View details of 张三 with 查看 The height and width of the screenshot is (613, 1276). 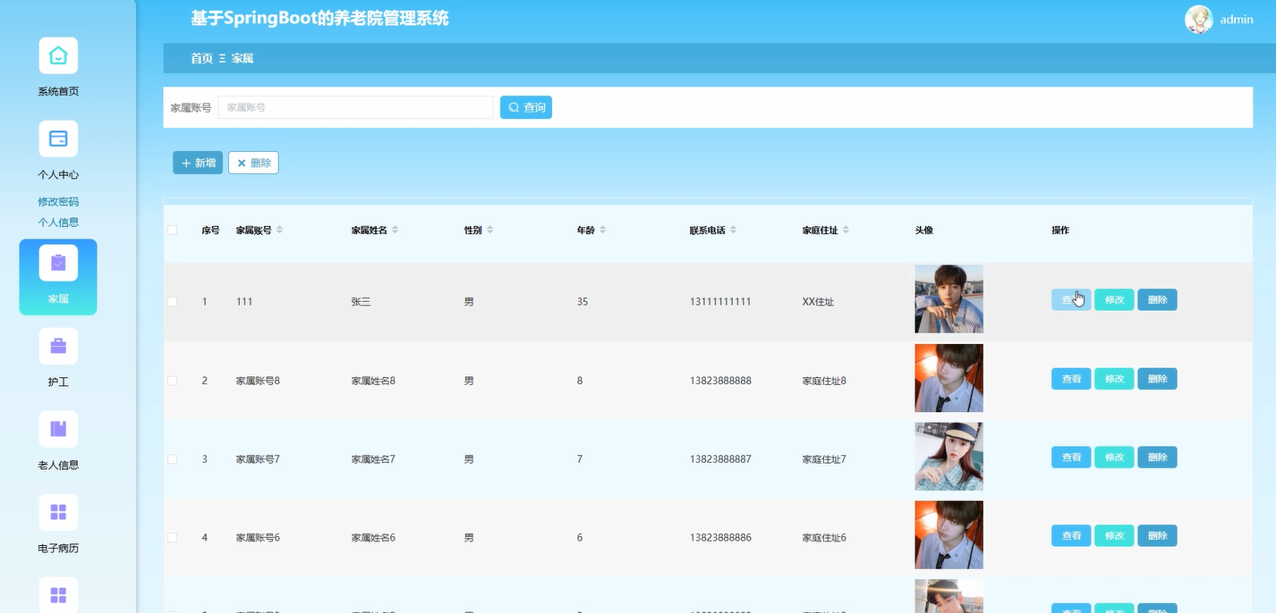pos(1071,300)
